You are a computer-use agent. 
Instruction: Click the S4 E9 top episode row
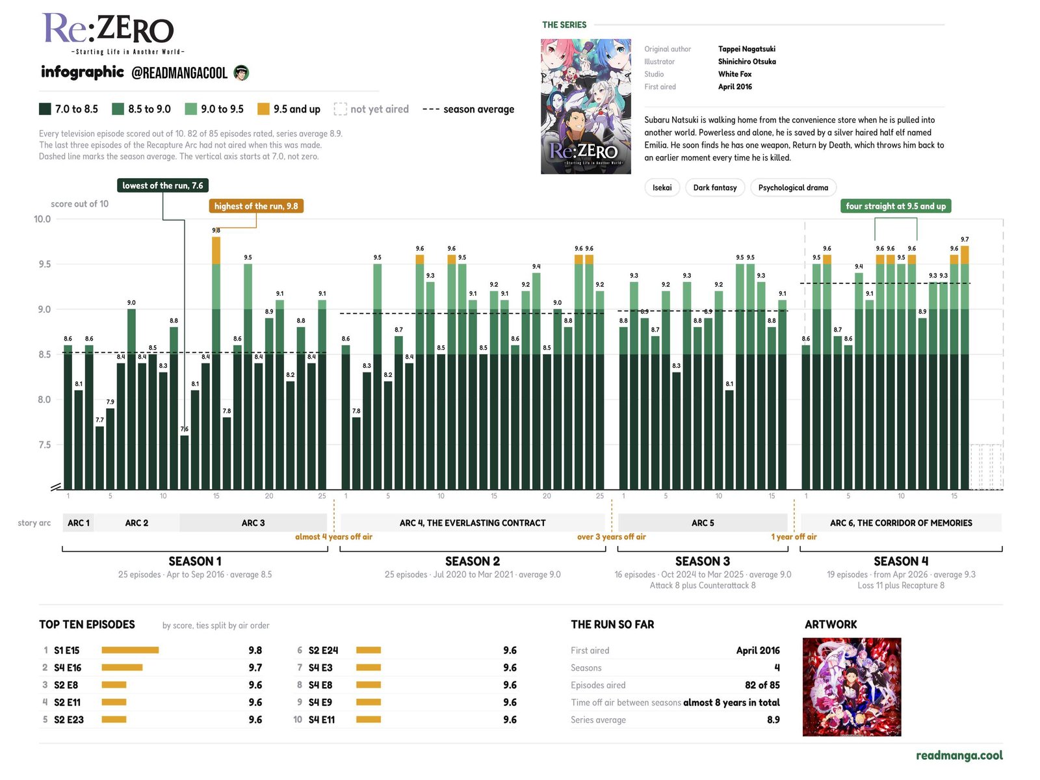(x=406, y=703)
